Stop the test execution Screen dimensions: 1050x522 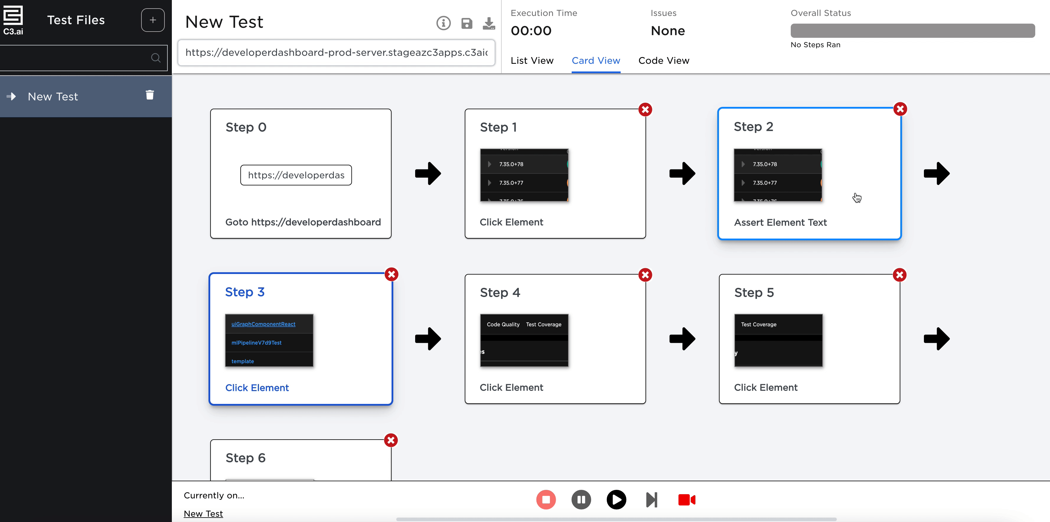[546, 500]
